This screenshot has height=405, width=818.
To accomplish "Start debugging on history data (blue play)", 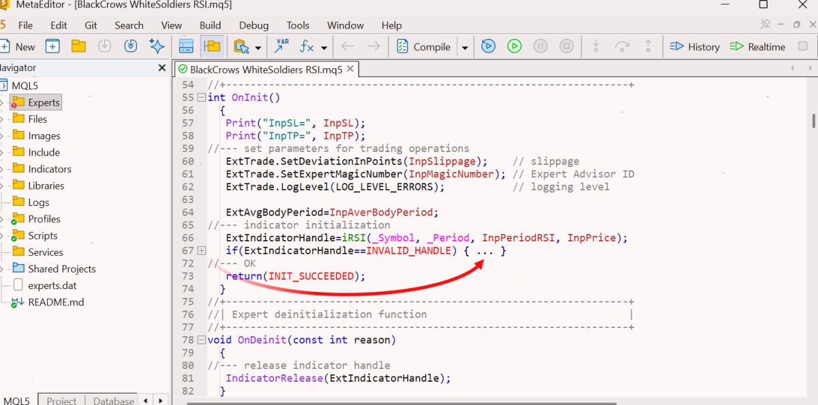I will coord(488,46).
